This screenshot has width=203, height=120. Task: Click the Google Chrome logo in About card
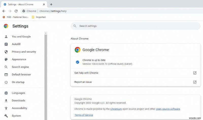tap(77, 50)
